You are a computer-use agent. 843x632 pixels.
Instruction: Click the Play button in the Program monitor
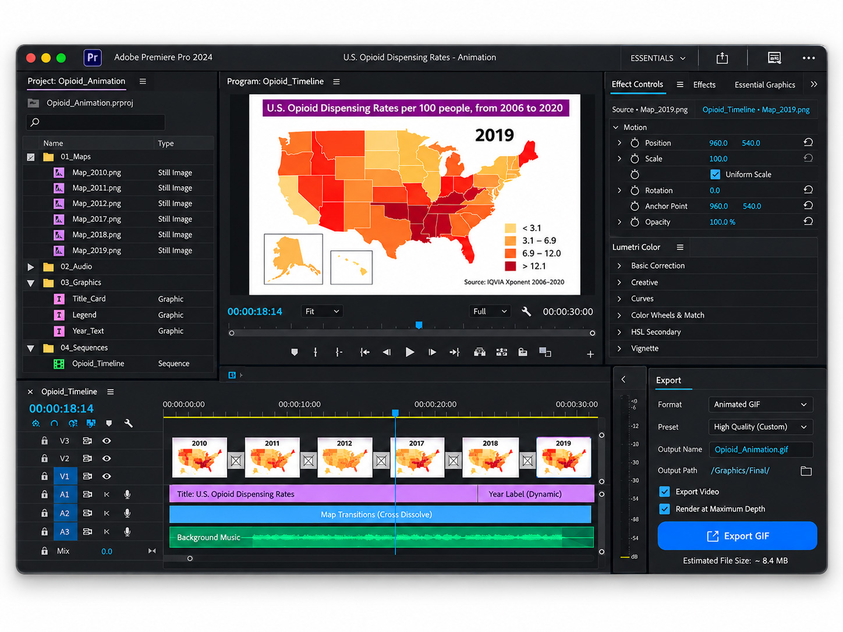(410, 352)
